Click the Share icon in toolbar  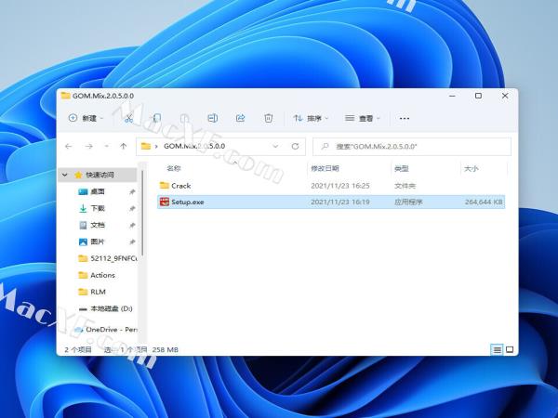pos(241,118)
